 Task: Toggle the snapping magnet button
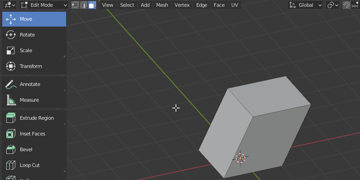[346, 5]
